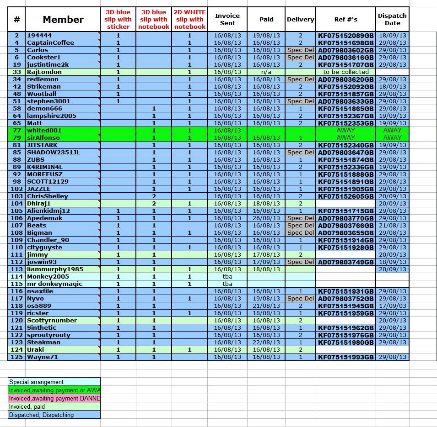Image resolution: width=437 pixels, height=427 pixels.
Task: Click the 26/08/13 paid date cell
Action: pos(266,218)
